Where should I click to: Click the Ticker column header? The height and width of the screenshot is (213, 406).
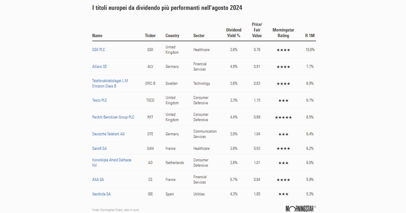pos(150,35)
